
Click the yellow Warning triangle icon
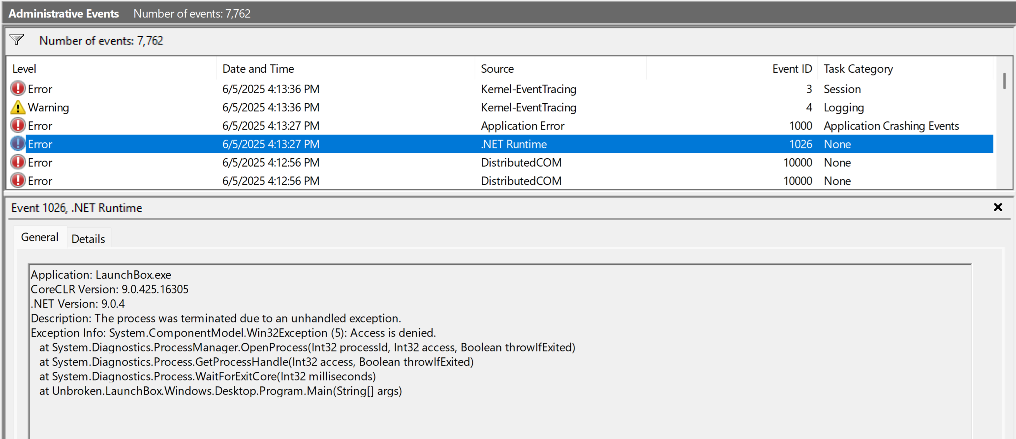pyautogui.click(x=18, y=107)
